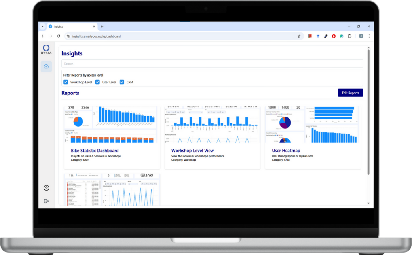Reload the page with refresh icon
This screenshot has width=412, height=255.
(x=59, y=36)
